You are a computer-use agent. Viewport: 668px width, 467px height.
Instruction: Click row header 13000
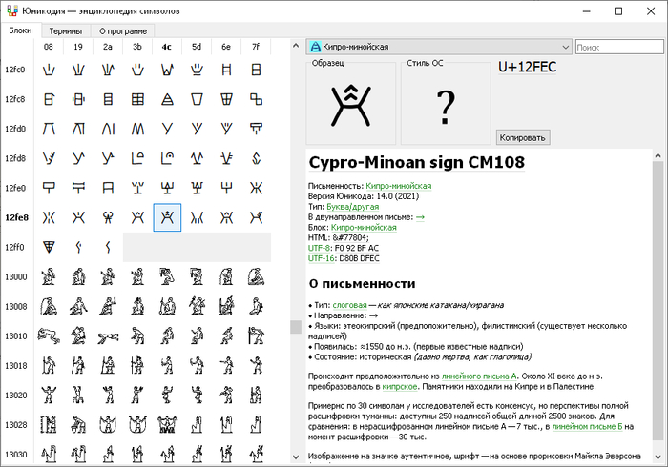(16, 276)
